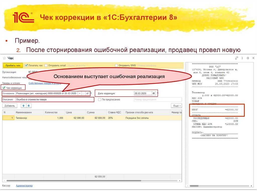Click the Сумма column header
The height and width of the screenshot is (192, 257).
pyautogui.click(x=96, y=112)
